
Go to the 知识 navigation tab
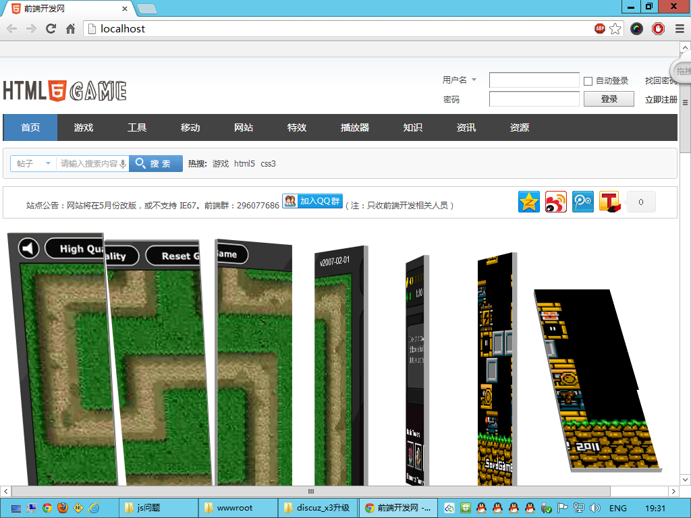[413, 127]
